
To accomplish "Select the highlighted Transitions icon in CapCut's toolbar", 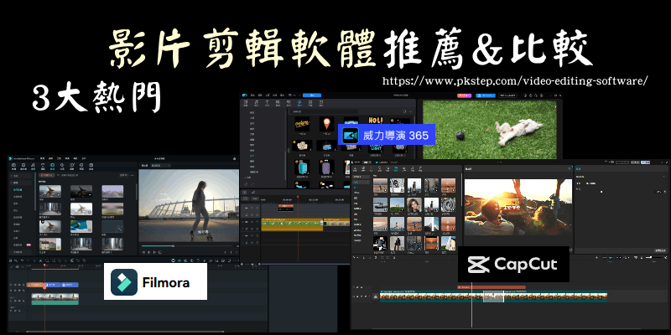I will [396, 169].
